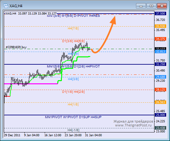Image resolution: width=170 pixels, height=141 pixels.
Task: Click the 9 Jan 04:00 time label
Action: tap(32, 135)
